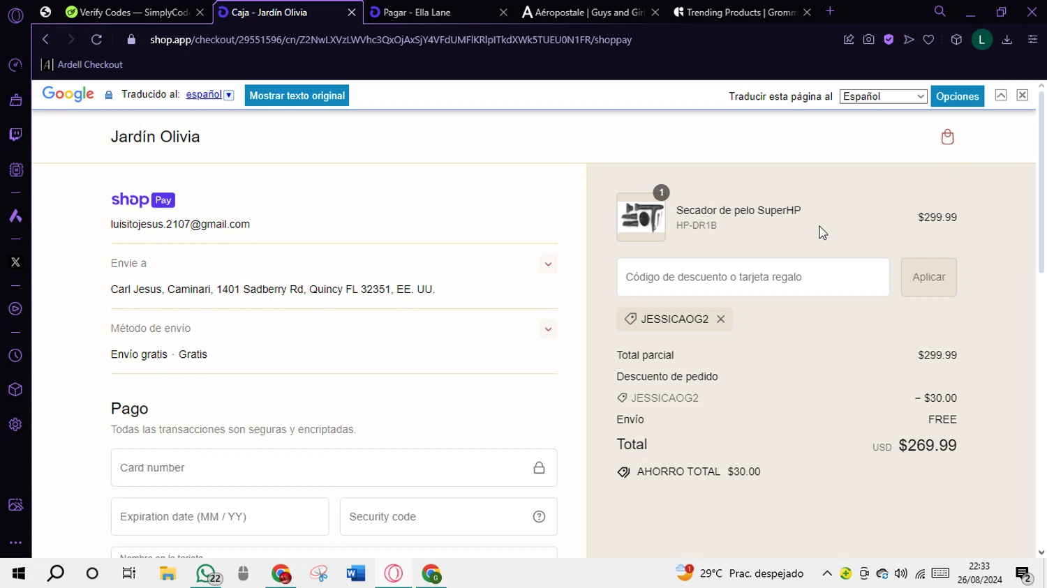Remove JESSICAOG2 discount code tag
This screenshot has width=1047, height=588.
[720, 319]
